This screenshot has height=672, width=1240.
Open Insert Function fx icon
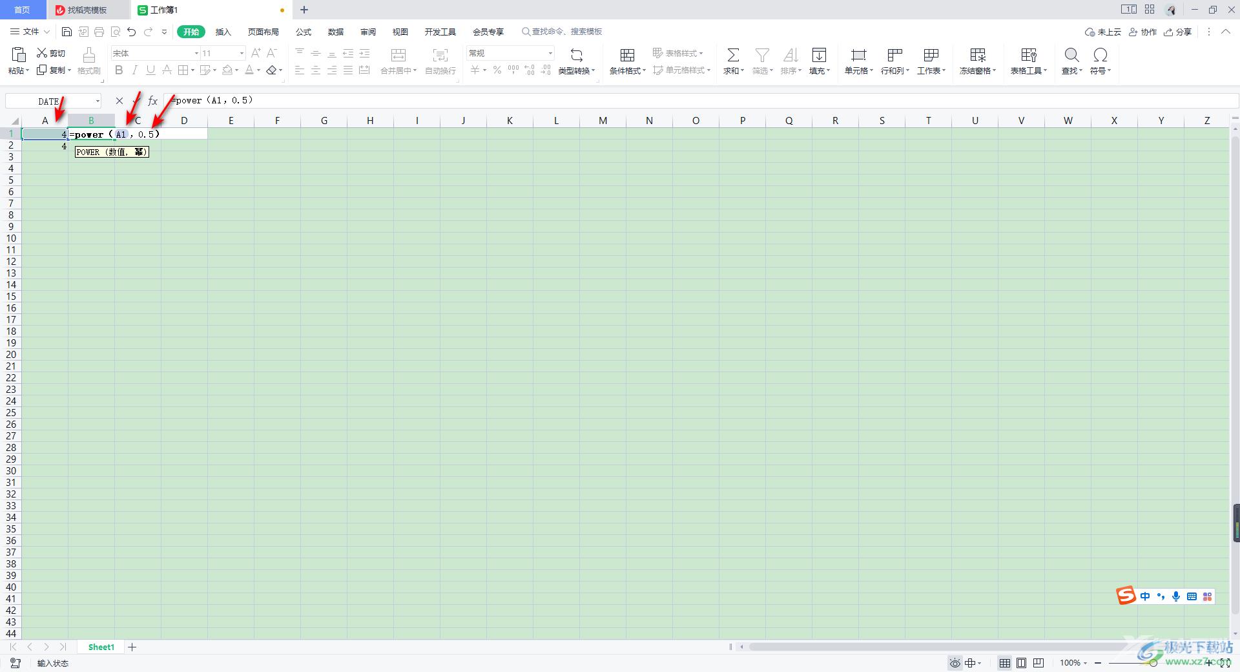point(153,101)
